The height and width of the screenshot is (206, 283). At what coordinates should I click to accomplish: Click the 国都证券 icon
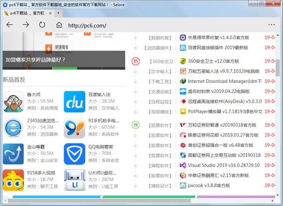[183, 155]
